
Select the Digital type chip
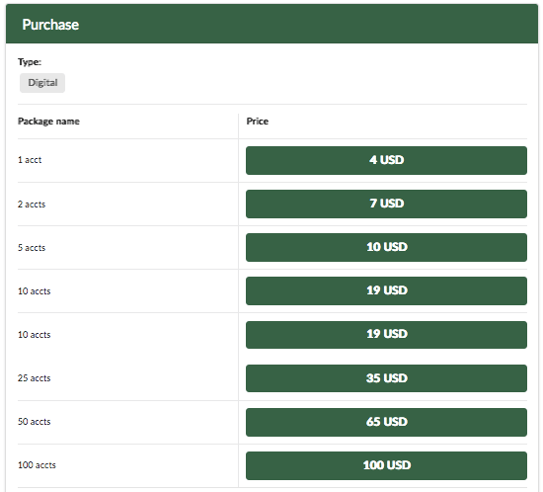(42, 83)
